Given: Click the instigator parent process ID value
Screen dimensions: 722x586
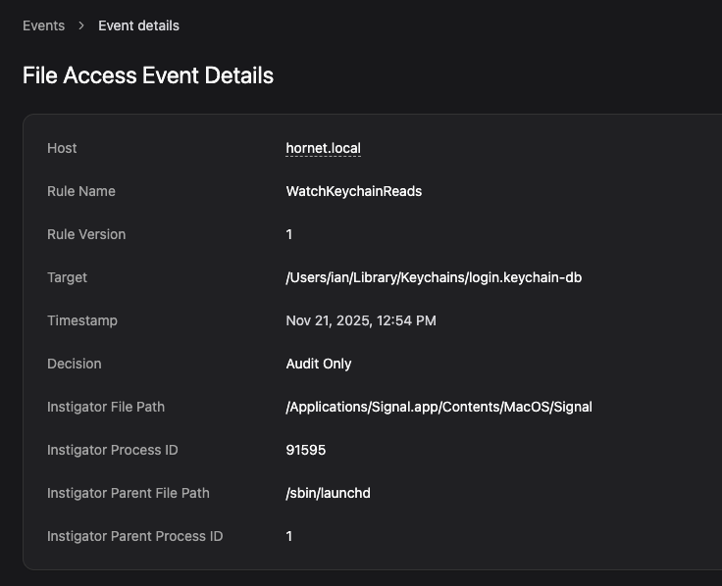Looking at the screenshot, I should 289,536.
